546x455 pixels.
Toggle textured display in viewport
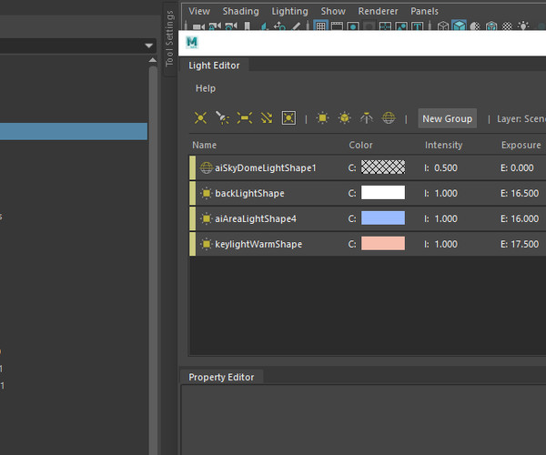(x=508, y=26)
